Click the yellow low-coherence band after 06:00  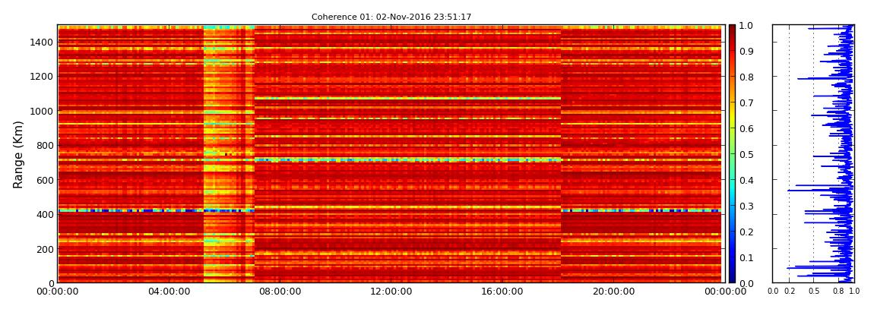229,153
